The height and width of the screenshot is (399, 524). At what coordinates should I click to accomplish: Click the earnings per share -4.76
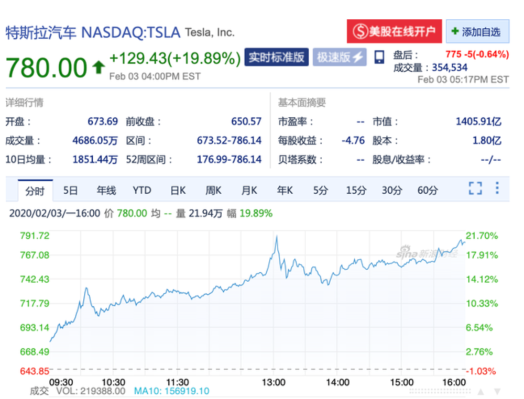353,140
